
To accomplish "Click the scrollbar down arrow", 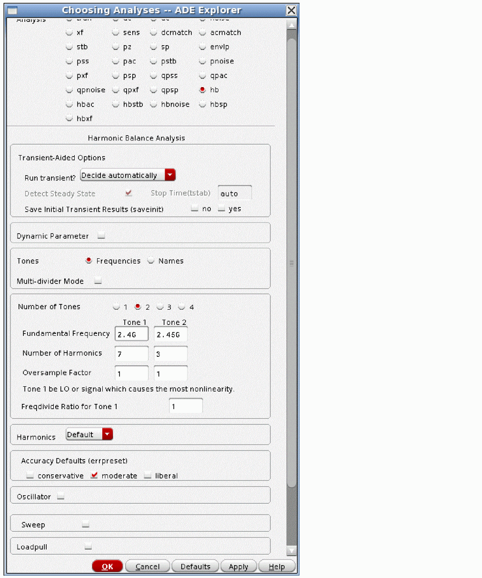I will point(291,551).
